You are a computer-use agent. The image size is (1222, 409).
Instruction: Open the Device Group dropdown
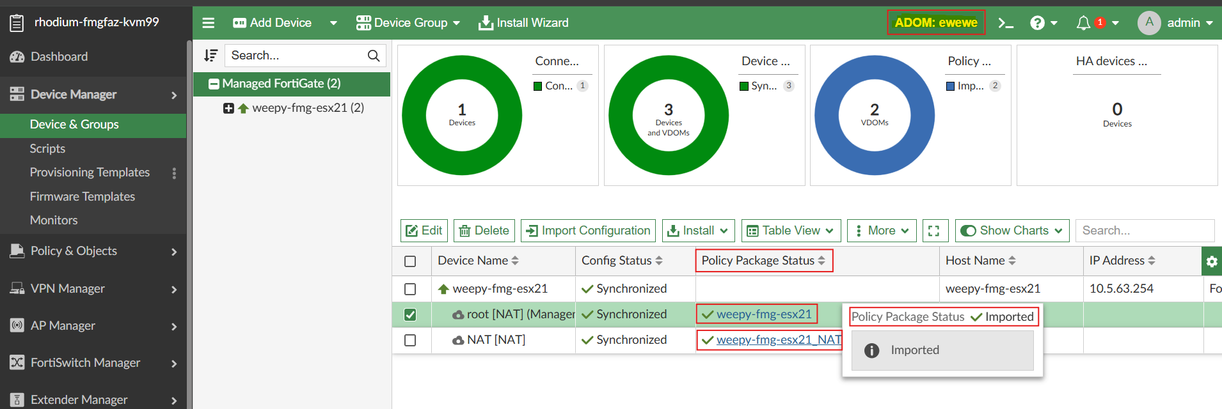point(408,23)
